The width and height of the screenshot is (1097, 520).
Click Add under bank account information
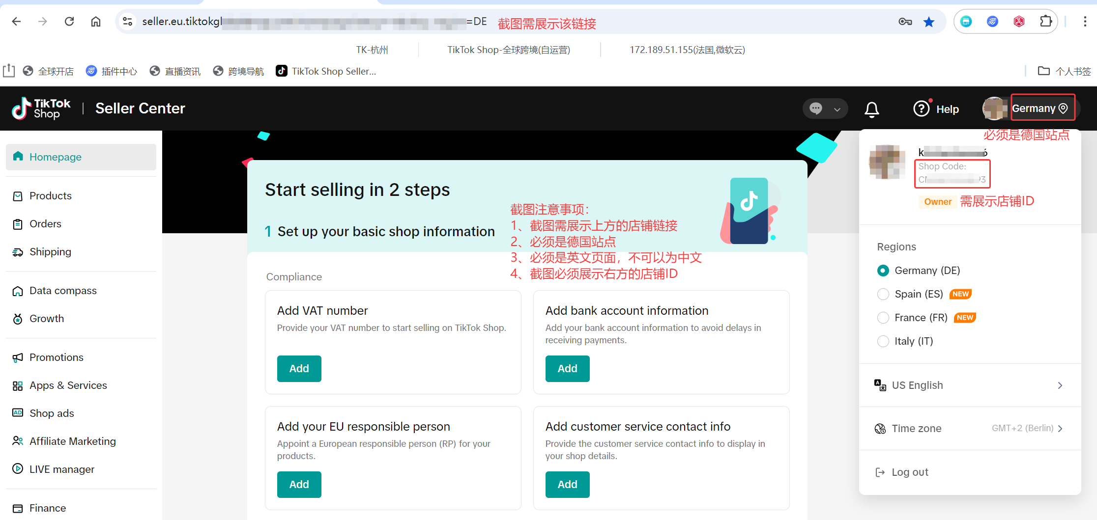(x=567, y=369)
